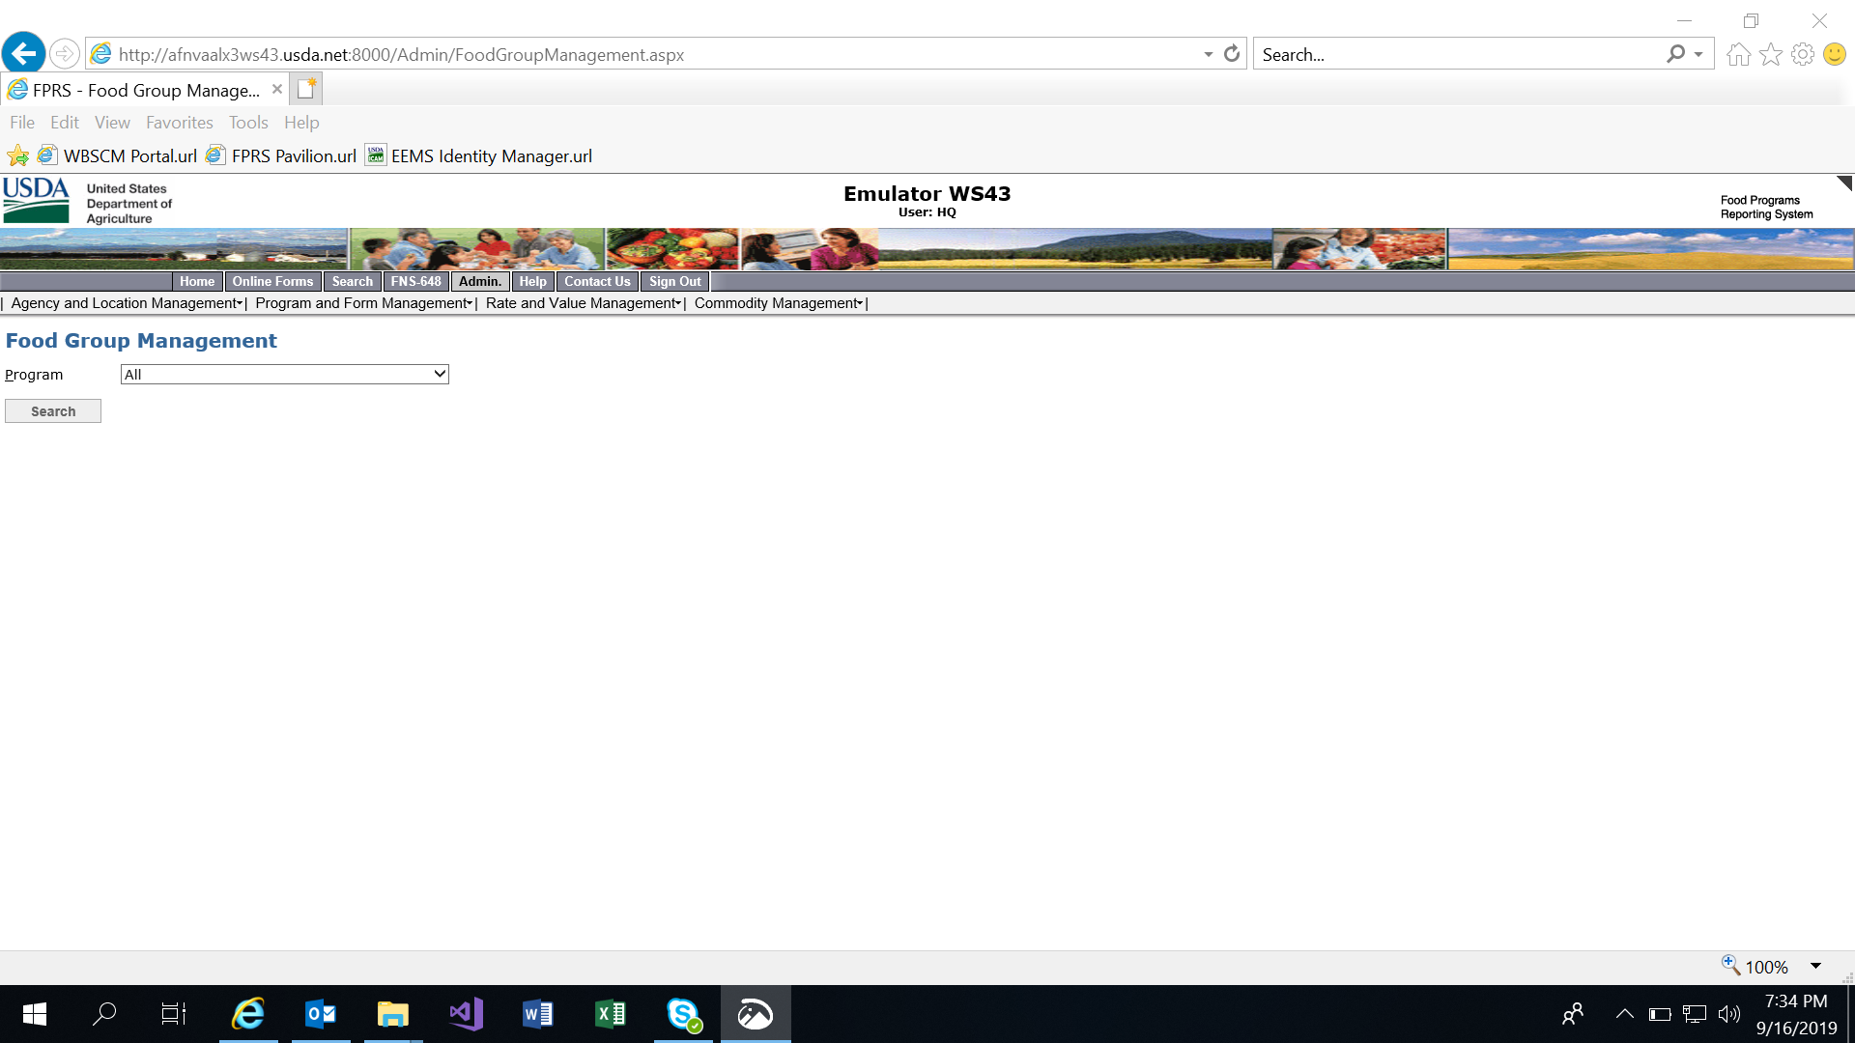Click the add to favorites bar star icon

point(17,155)
